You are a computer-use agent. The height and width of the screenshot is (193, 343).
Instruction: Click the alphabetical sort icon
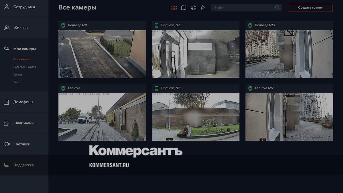point(193,8)
